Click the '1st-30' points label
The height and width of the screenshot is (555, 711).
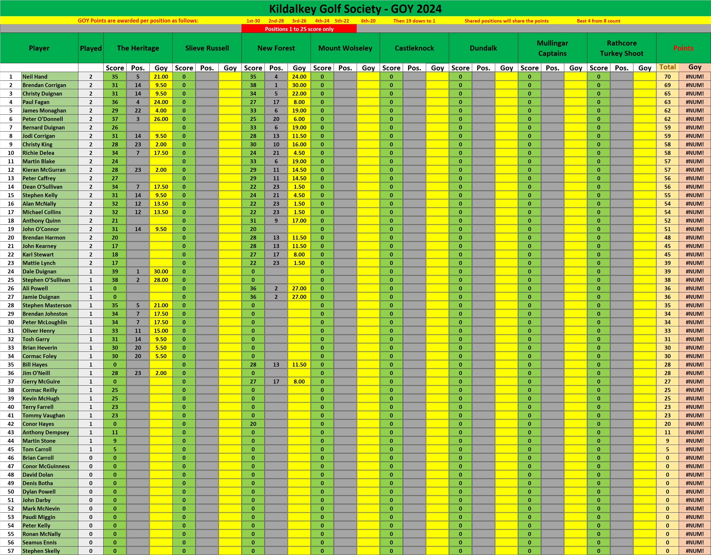click(253, 21)
